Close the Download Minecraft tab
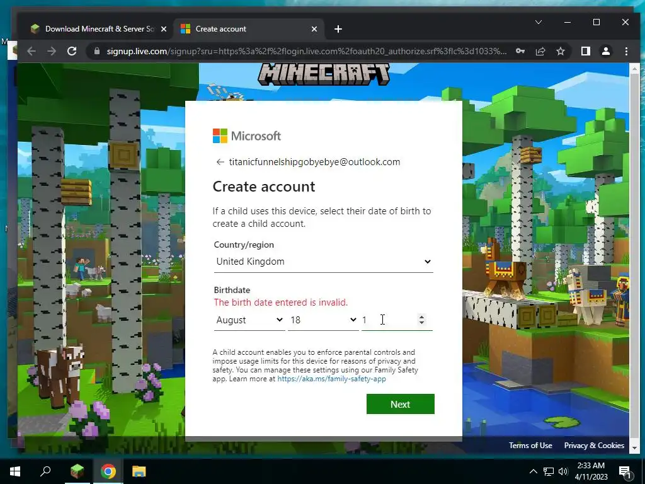The width and height of the screenshot is (645, 484). (x=163, y=29)
